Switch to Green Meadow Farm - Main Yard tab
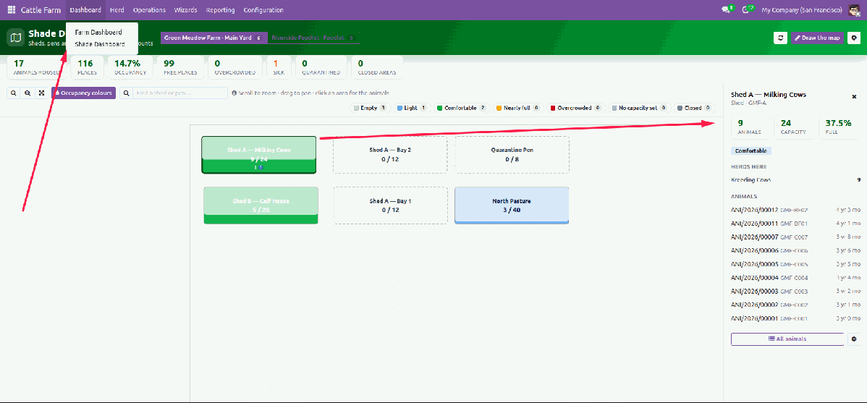Viewport: 867px width, 403px height. pos(214,38)
